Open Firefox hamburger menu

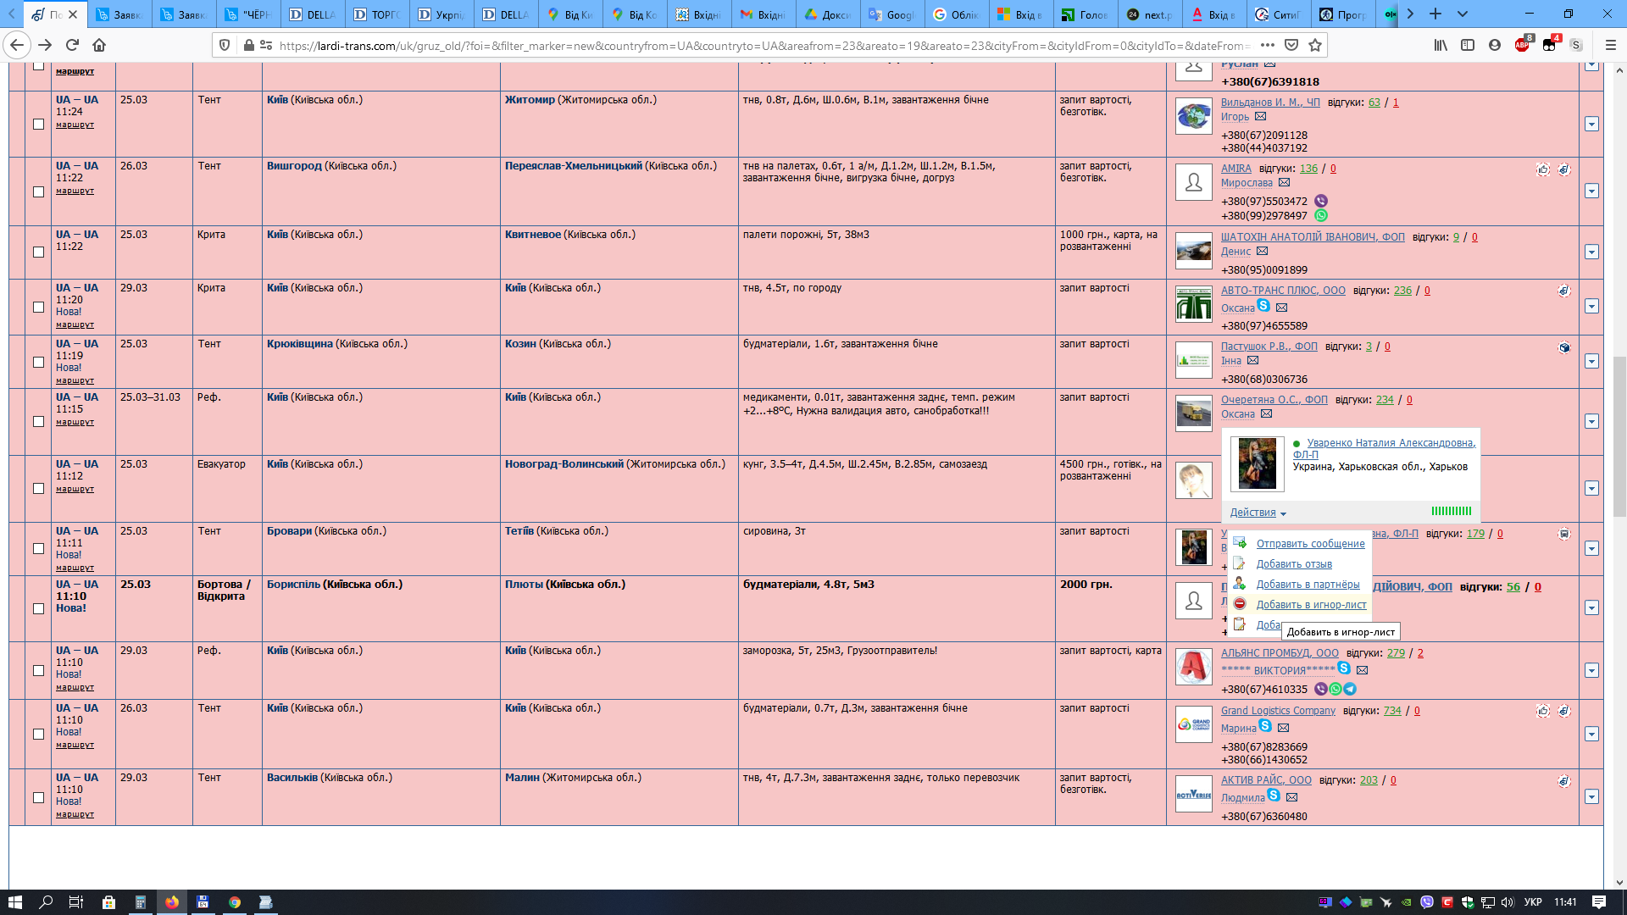1611,45
